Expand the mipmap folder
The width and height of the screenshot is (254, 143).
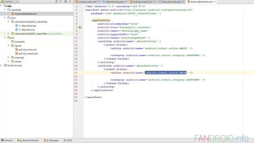pyautogui.click(x=9, y=57)
